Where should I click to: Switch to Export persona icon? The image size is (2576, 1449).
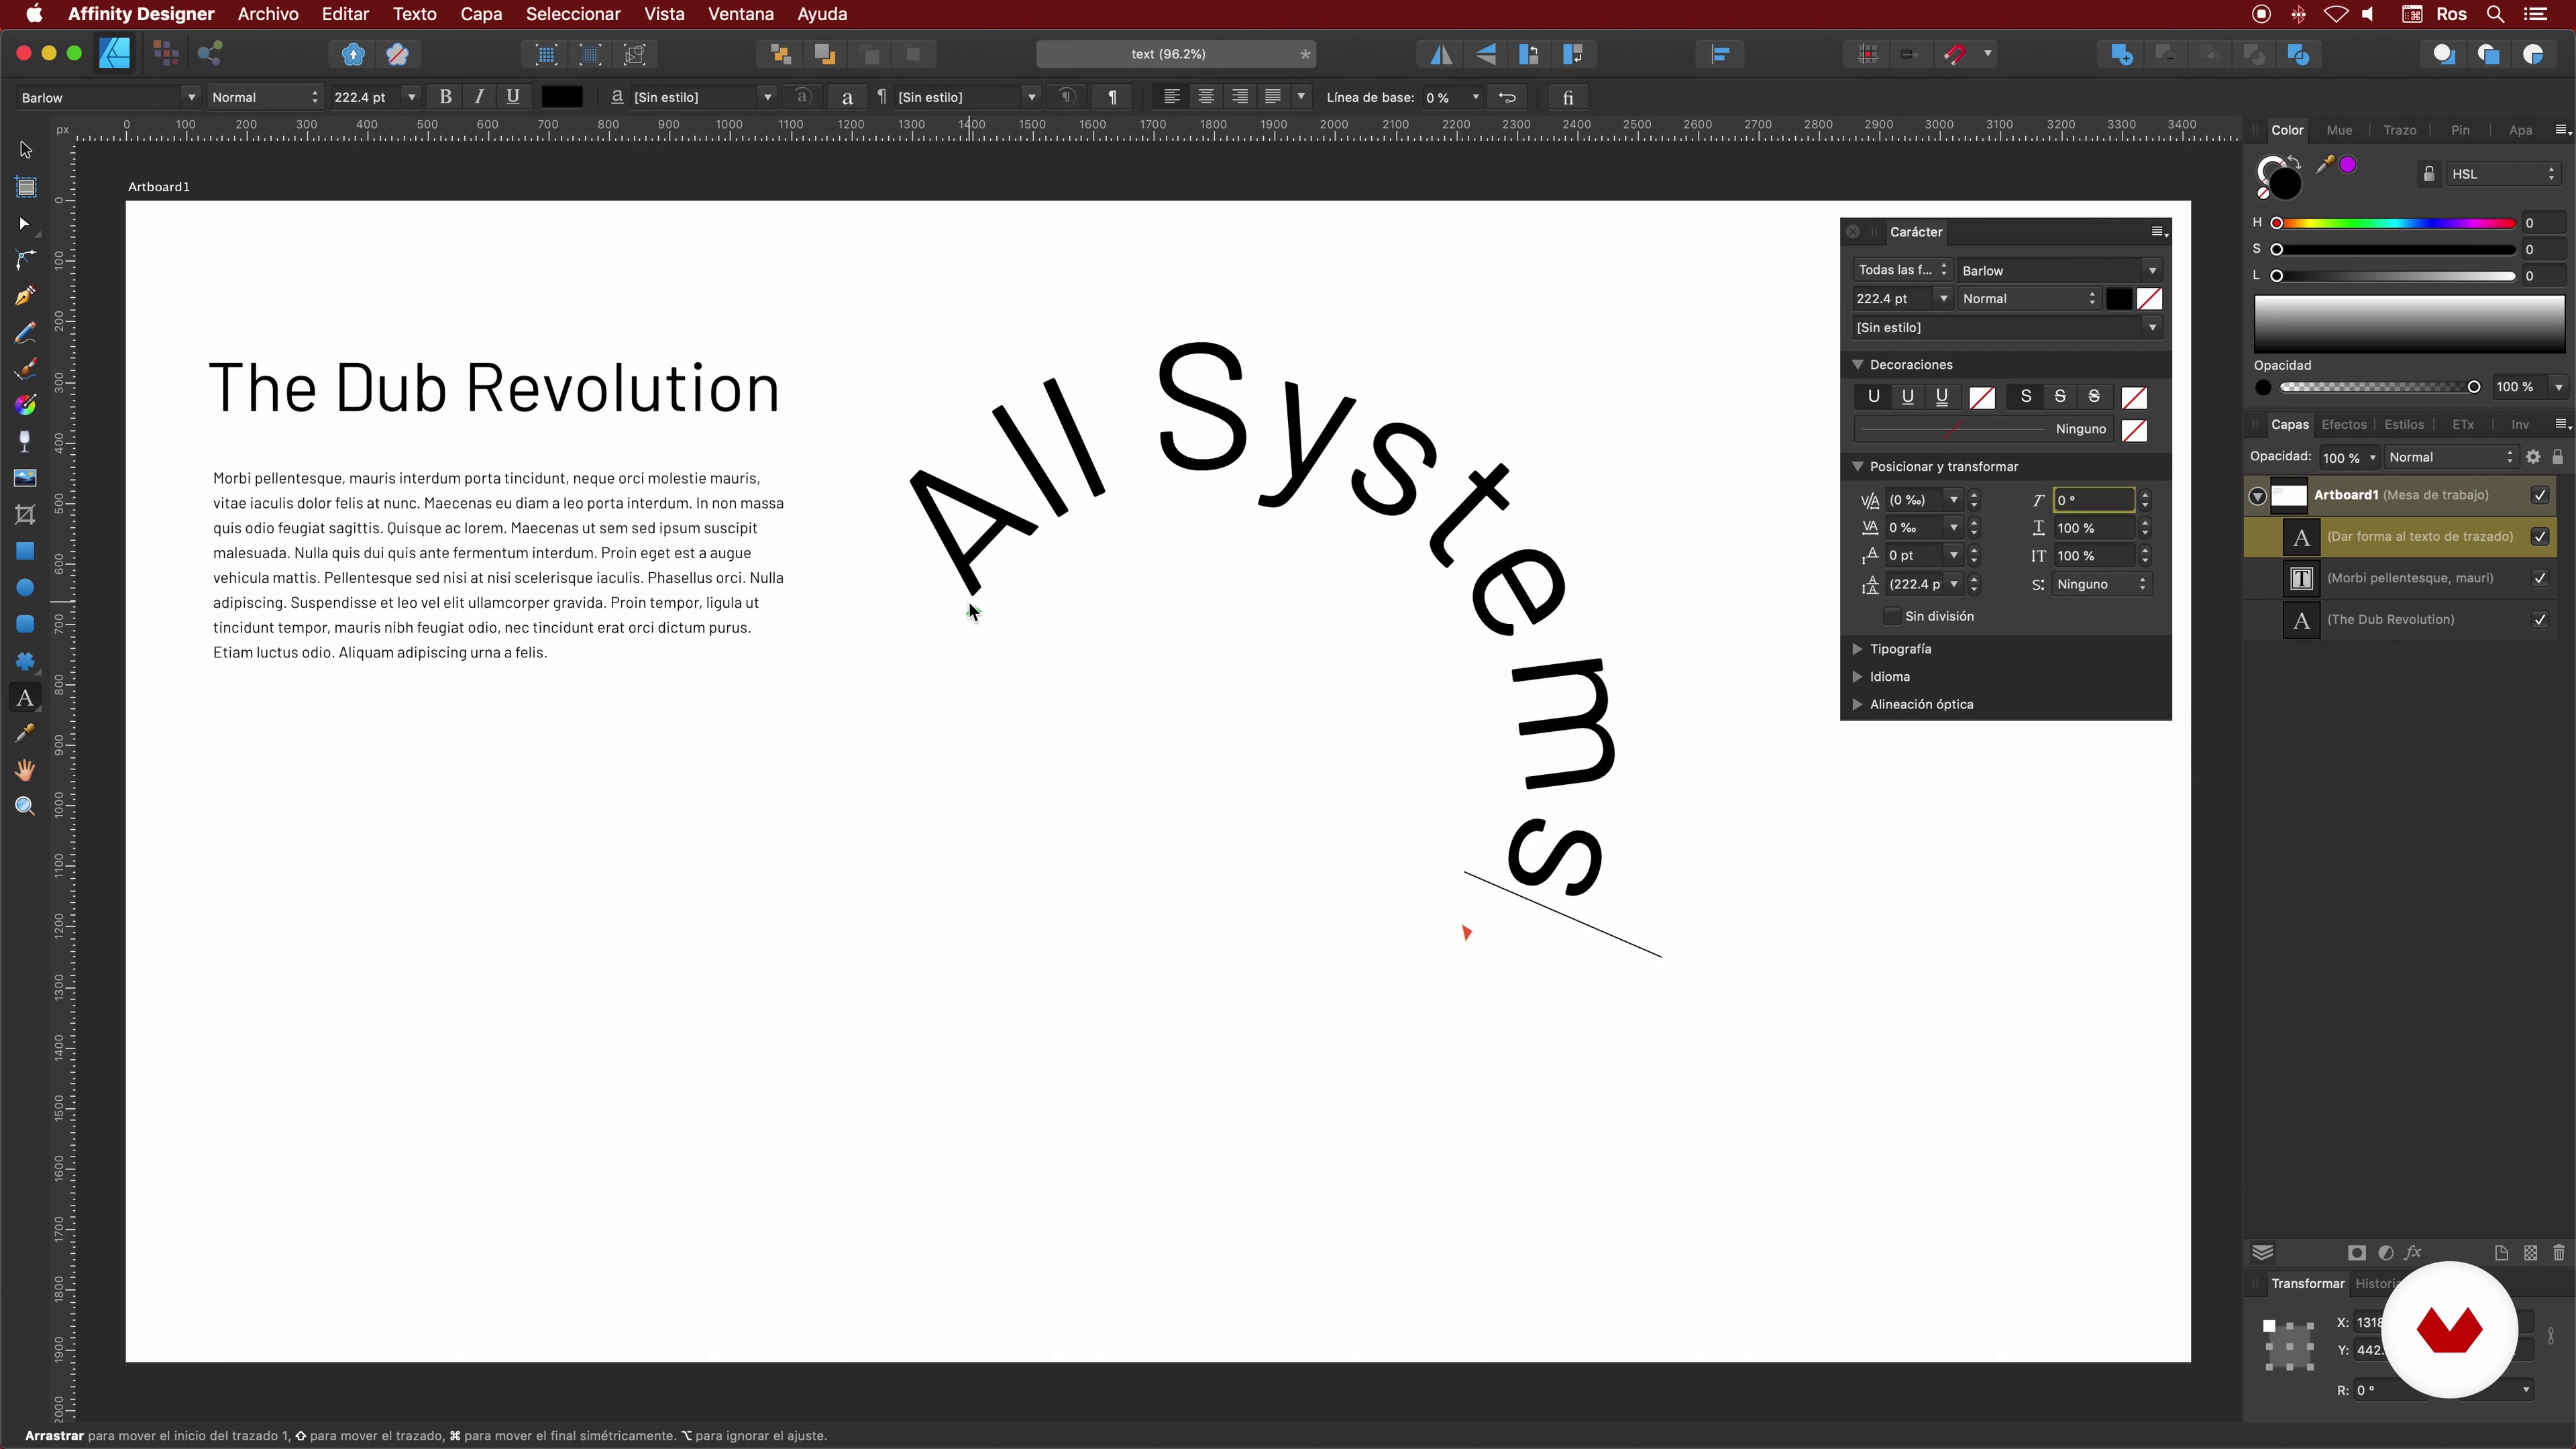[210, 54]
